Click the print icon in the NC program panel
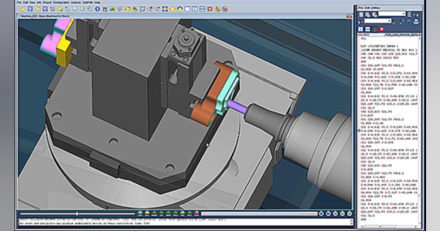Image resolution: width=440 pixels, height=231 pixels. (416, 21)
